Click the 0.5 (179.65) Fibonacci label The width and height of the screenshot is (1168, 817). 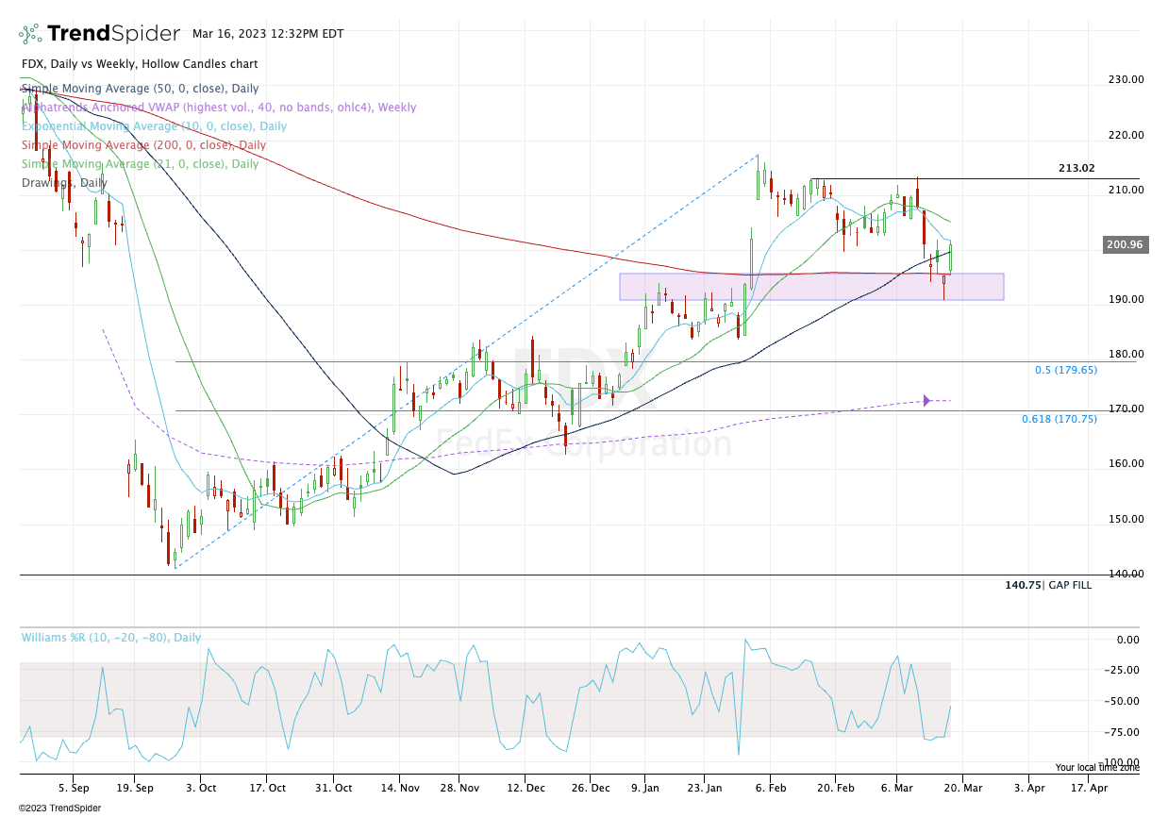(1066, 371)
